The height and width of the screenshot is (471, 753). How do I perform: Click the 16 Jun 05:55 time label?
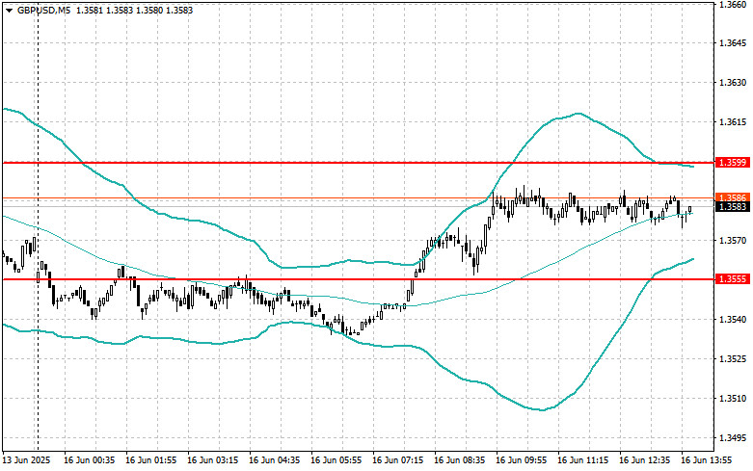336,460
